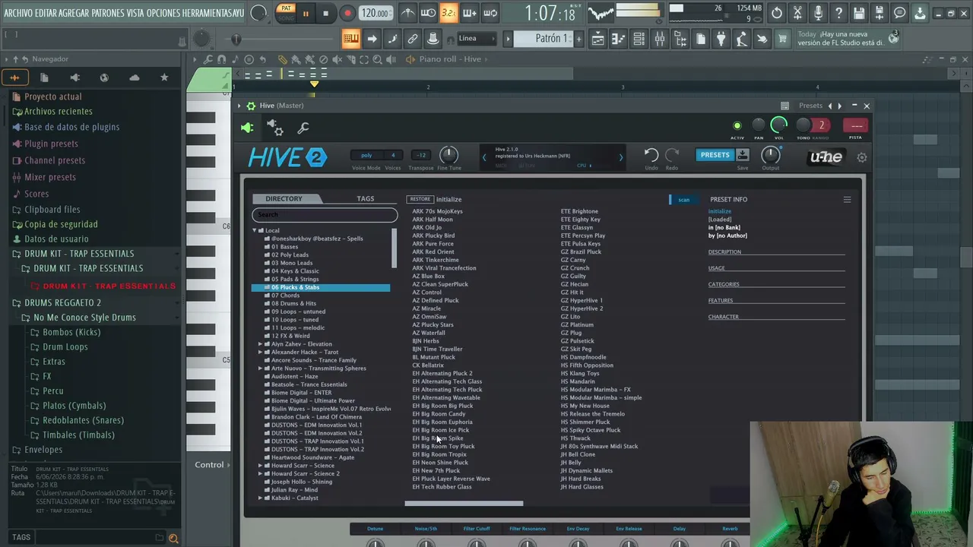Click the channel VOL knob in wrapper
Screen dimensions: 973x547
(x=779, y=125)
